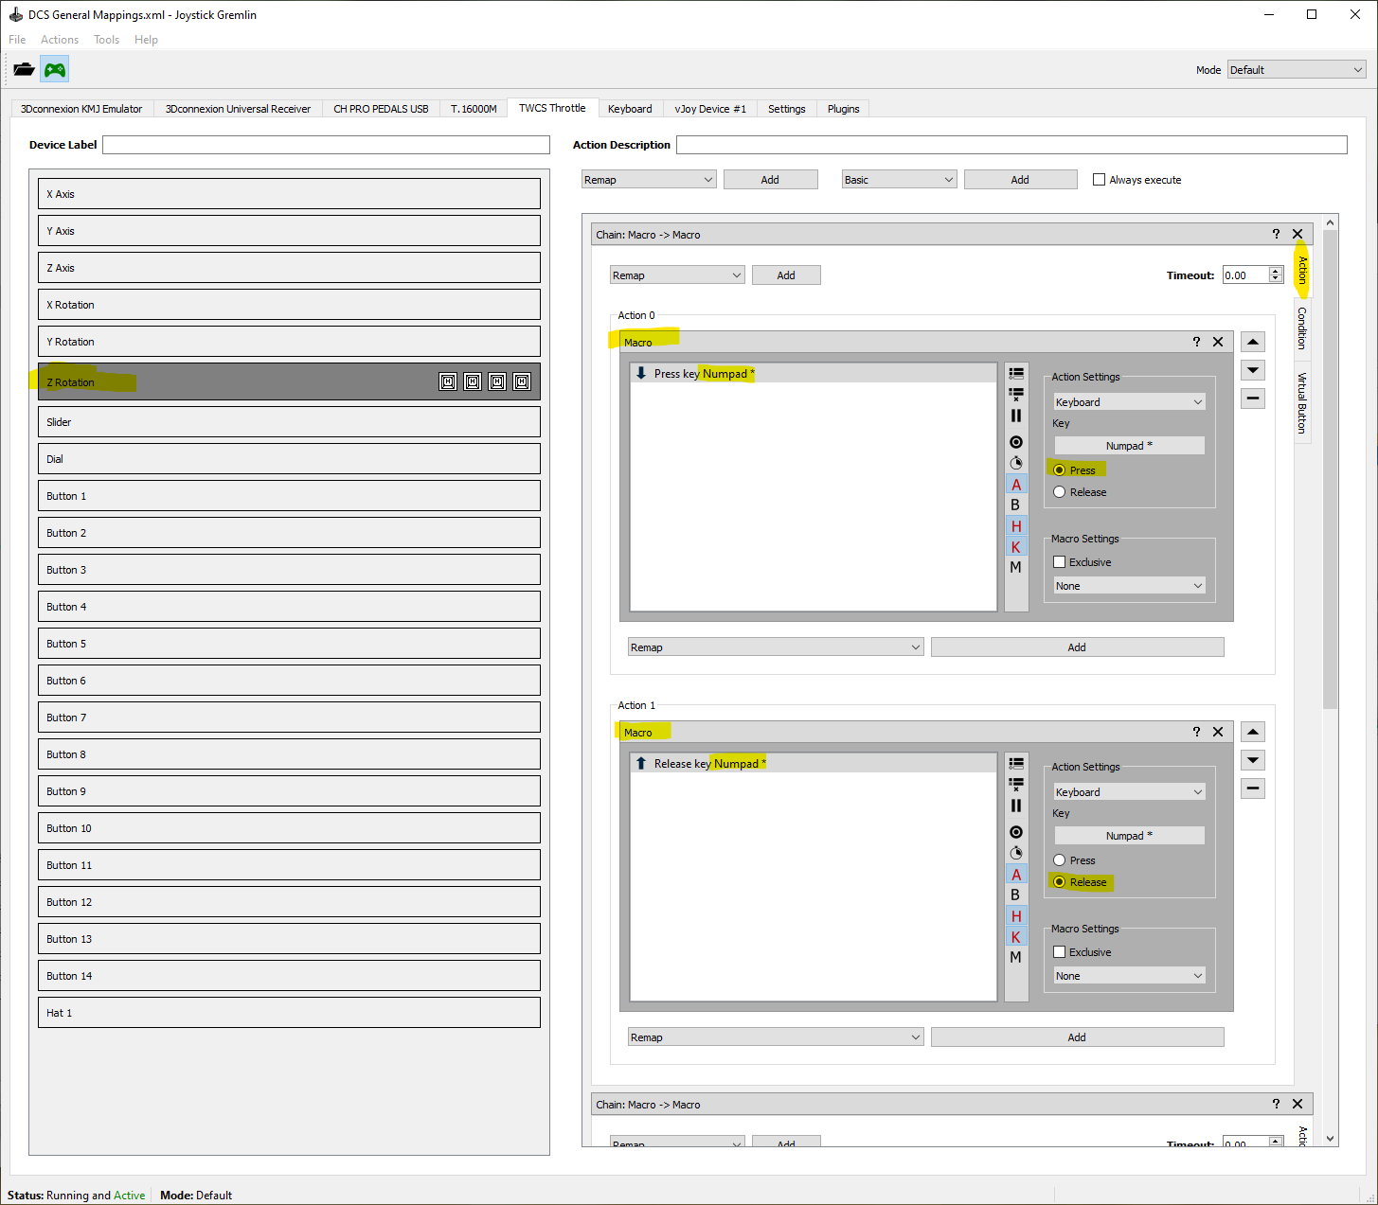Click the delete-action icon in Action 1 macro
The height and width of the screenshot is (1205, 1378).
(x=1016, y=784)
